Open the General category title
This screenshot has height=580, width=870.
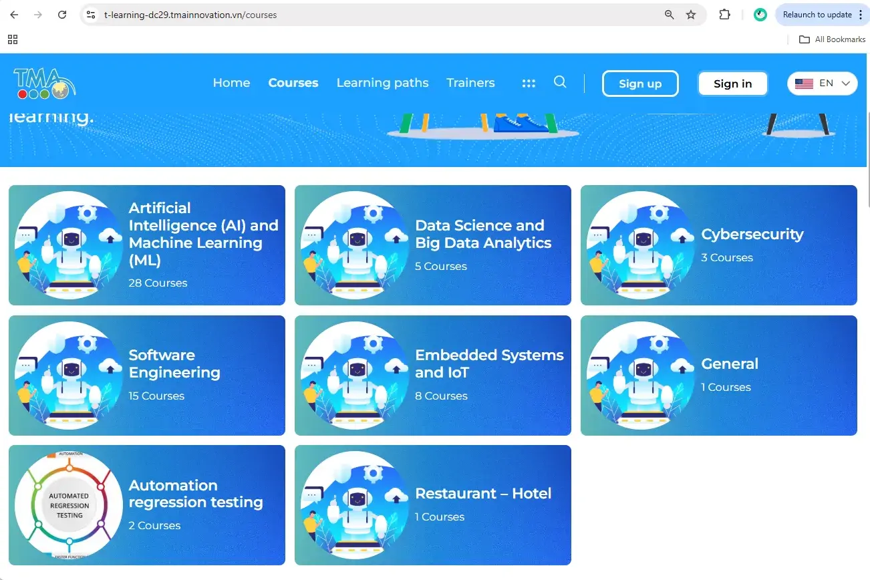coord(730,364)
